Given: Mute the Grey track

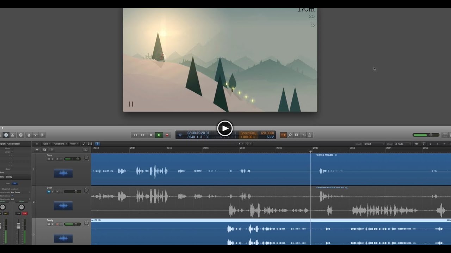Looking at the screenshot, I should 49,159.
